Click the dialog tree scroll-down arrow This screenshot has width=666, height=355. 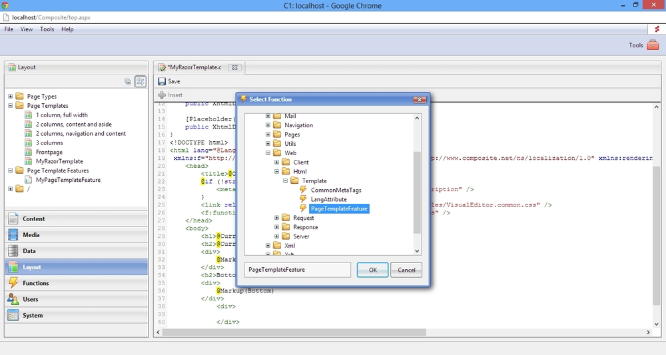(x=417, y=251)
